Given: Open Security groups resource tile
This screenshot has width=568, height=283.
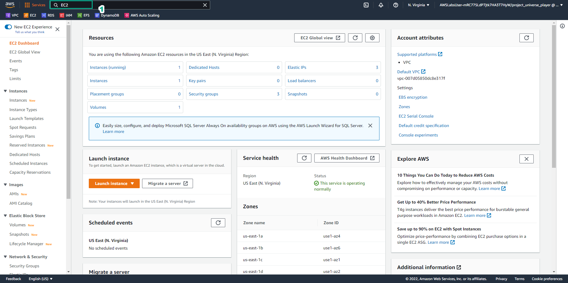Looking at the screenshot, I should [234, 94].
